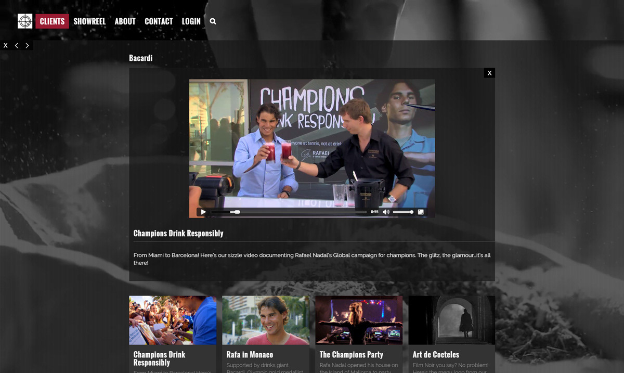The height and width of the screenshot is (373, 624).
Task: Enter fullscreen video mode
Action: (x=421, y=212)
